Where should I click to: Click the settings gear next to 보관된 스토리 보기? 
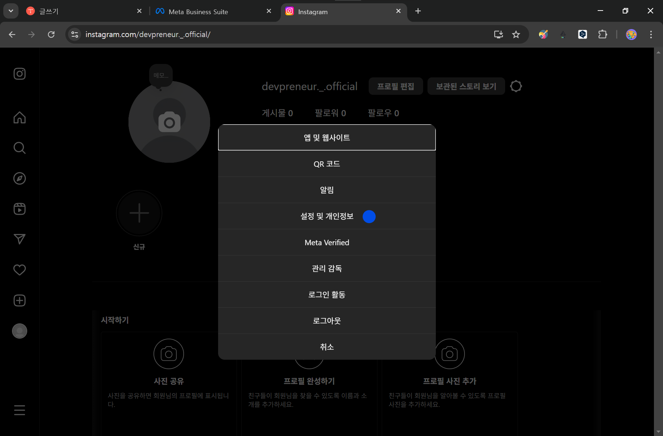[x=516, y=86]
